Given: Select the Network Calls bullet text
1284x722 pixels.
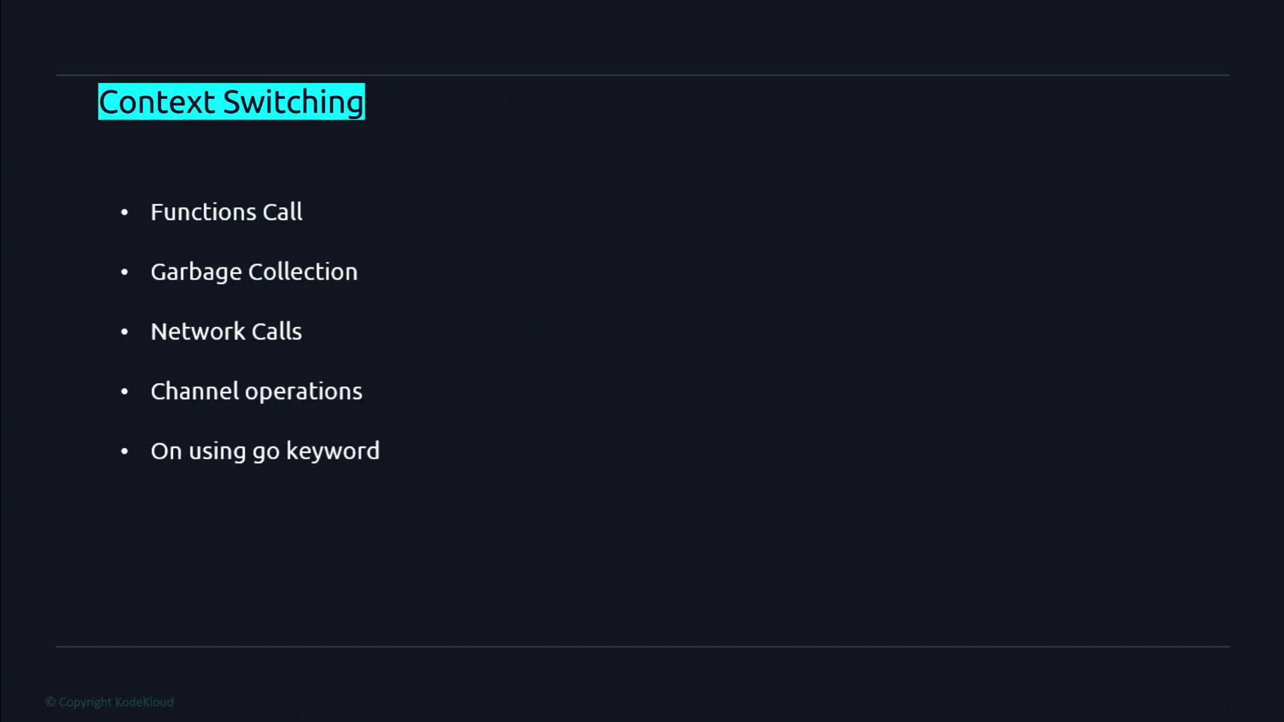Looking at the screenshot, I should 226,332.
